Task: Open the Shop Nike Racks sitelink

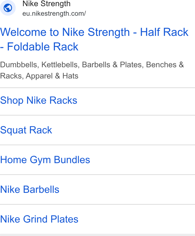Action: coord(39,100)
